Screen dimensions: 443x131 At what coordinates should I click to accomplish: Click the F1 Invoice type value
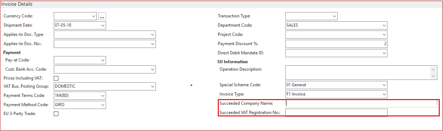tap(296, 94)
